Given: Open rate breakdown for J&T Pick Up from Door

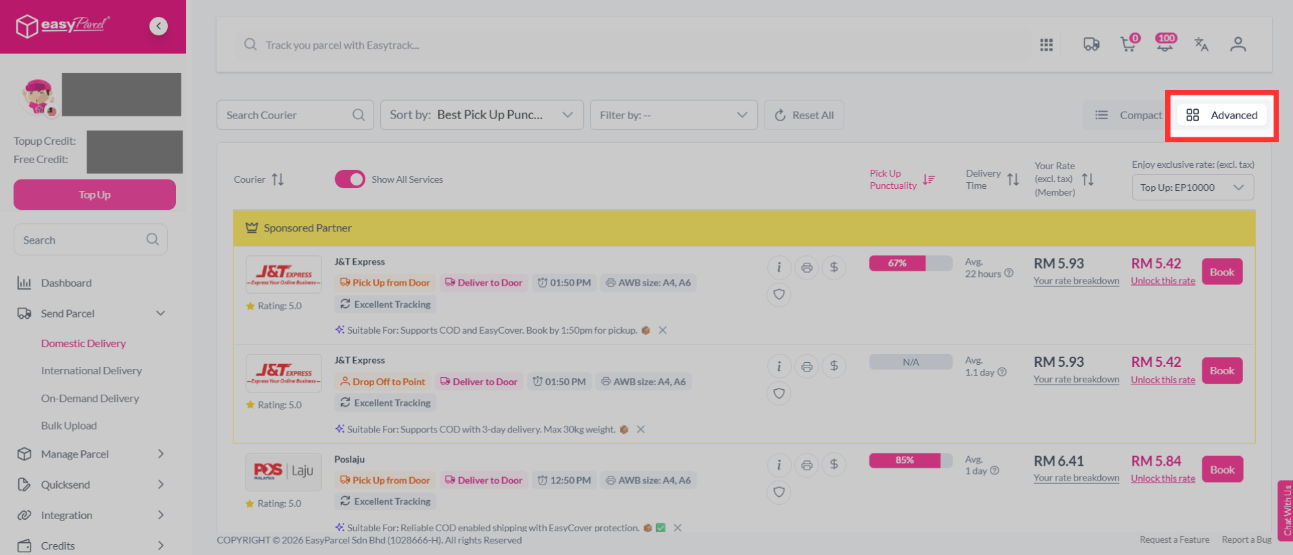Looking at the screenshot, I should tap(1076, 281).
